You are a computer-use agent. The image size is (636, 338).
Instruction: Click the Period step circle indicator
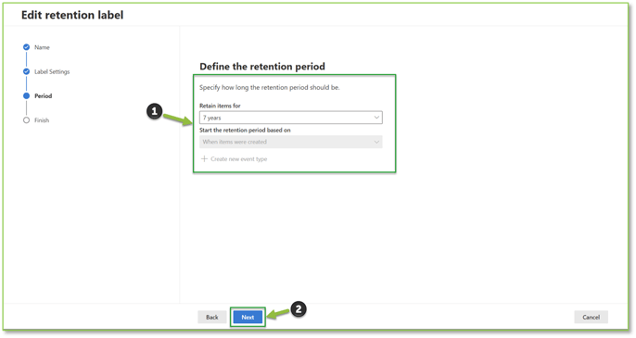tap(26, 95)
